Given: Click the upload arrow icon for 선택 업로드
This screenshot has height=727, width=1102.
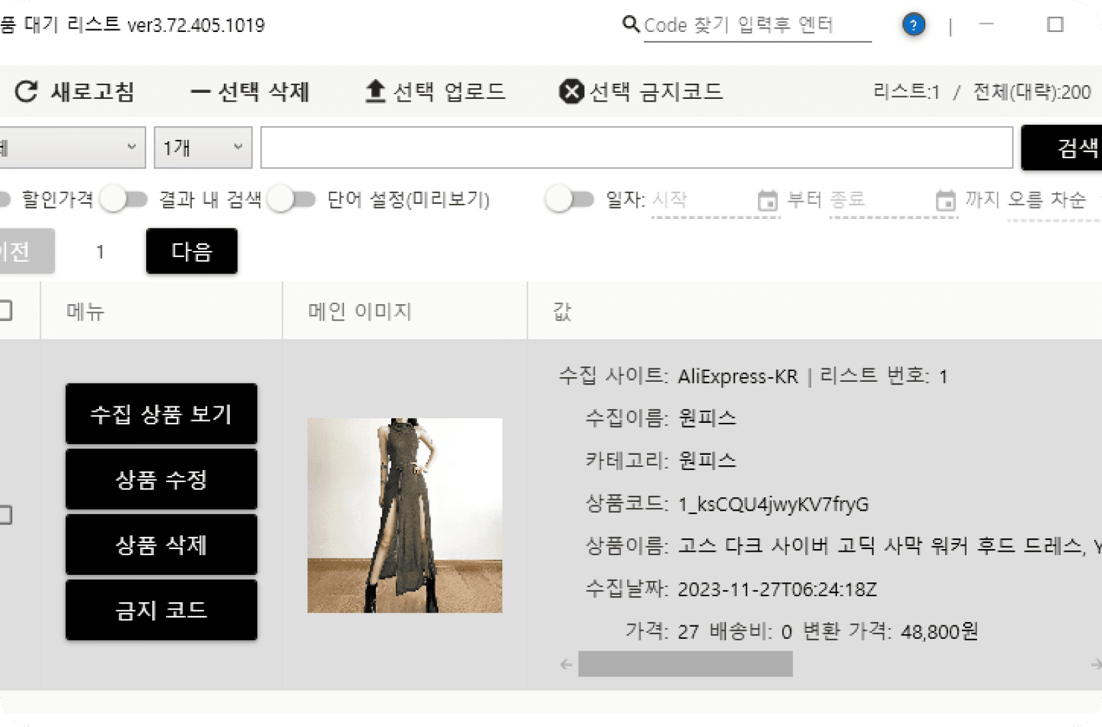Looking at the screenshot, I should click(x=375, y=92).
